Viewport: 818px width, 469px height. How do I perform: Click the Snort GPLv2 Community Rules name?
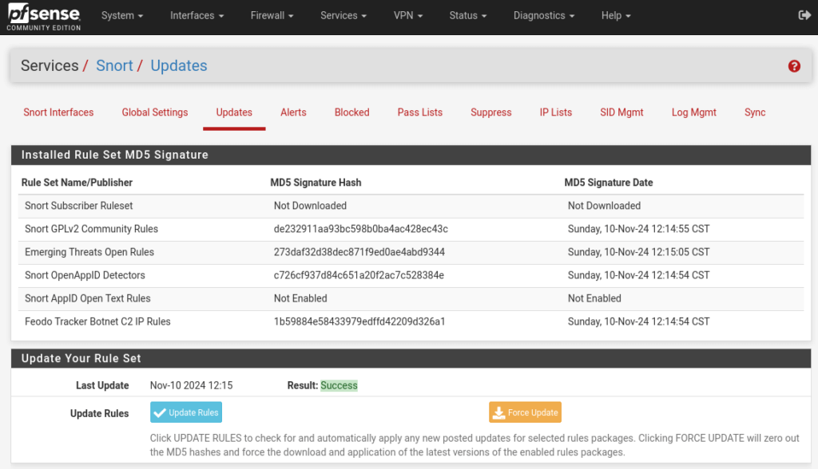91,229
